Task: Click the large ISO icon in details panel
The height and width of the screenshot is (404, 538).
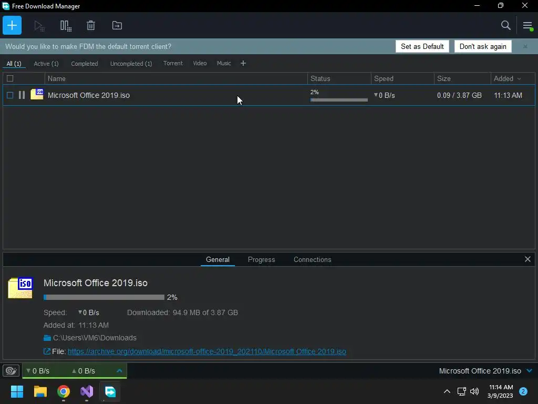Action: (20, 288)
